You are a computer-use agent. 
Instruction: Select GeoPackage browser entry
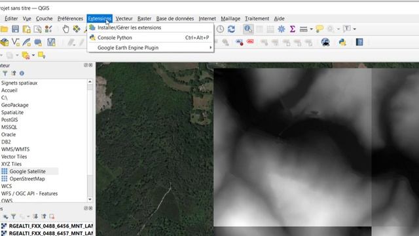14,105
